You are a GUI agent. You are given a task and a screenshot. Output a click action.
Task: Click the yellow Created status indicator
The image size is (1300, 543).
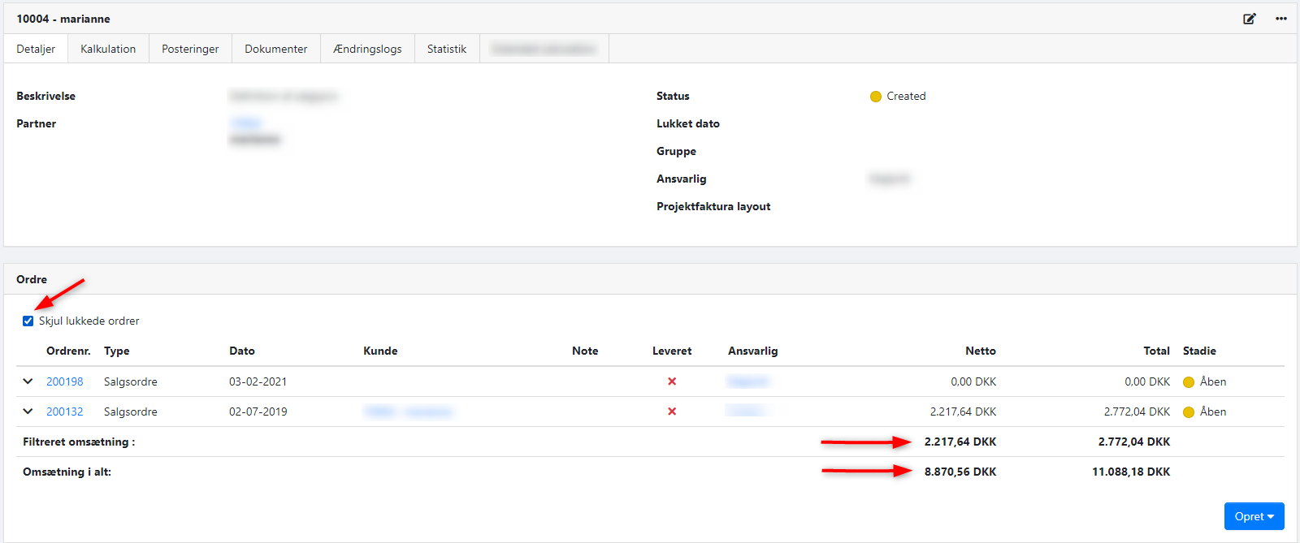pos(876,97)
